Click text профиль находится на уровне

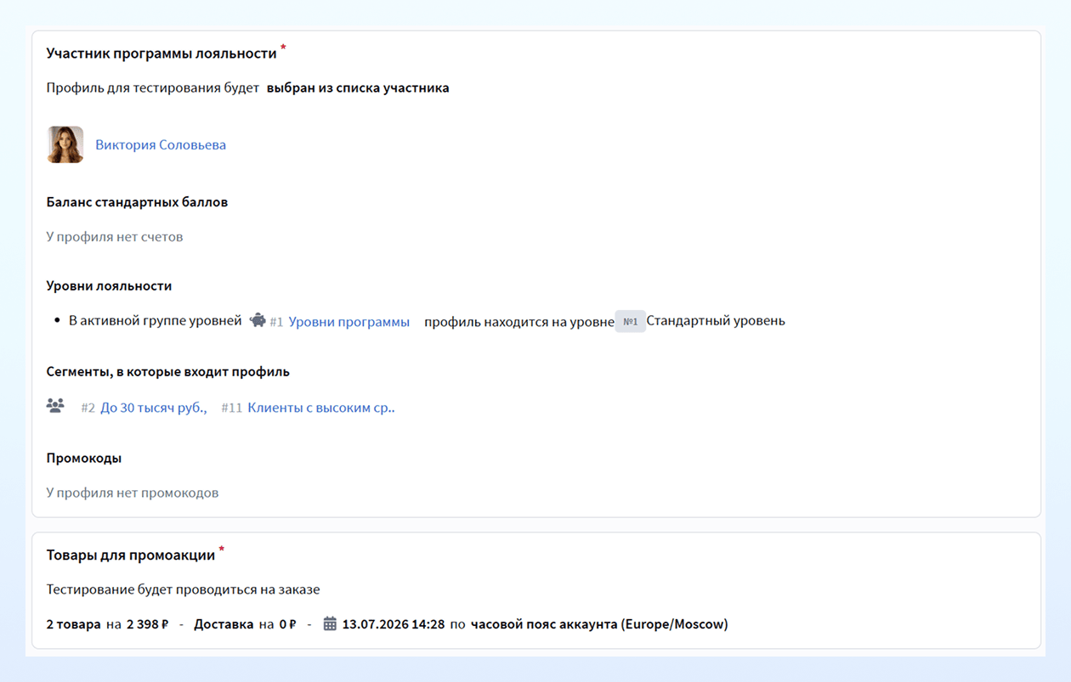click(x=519, y=322)
